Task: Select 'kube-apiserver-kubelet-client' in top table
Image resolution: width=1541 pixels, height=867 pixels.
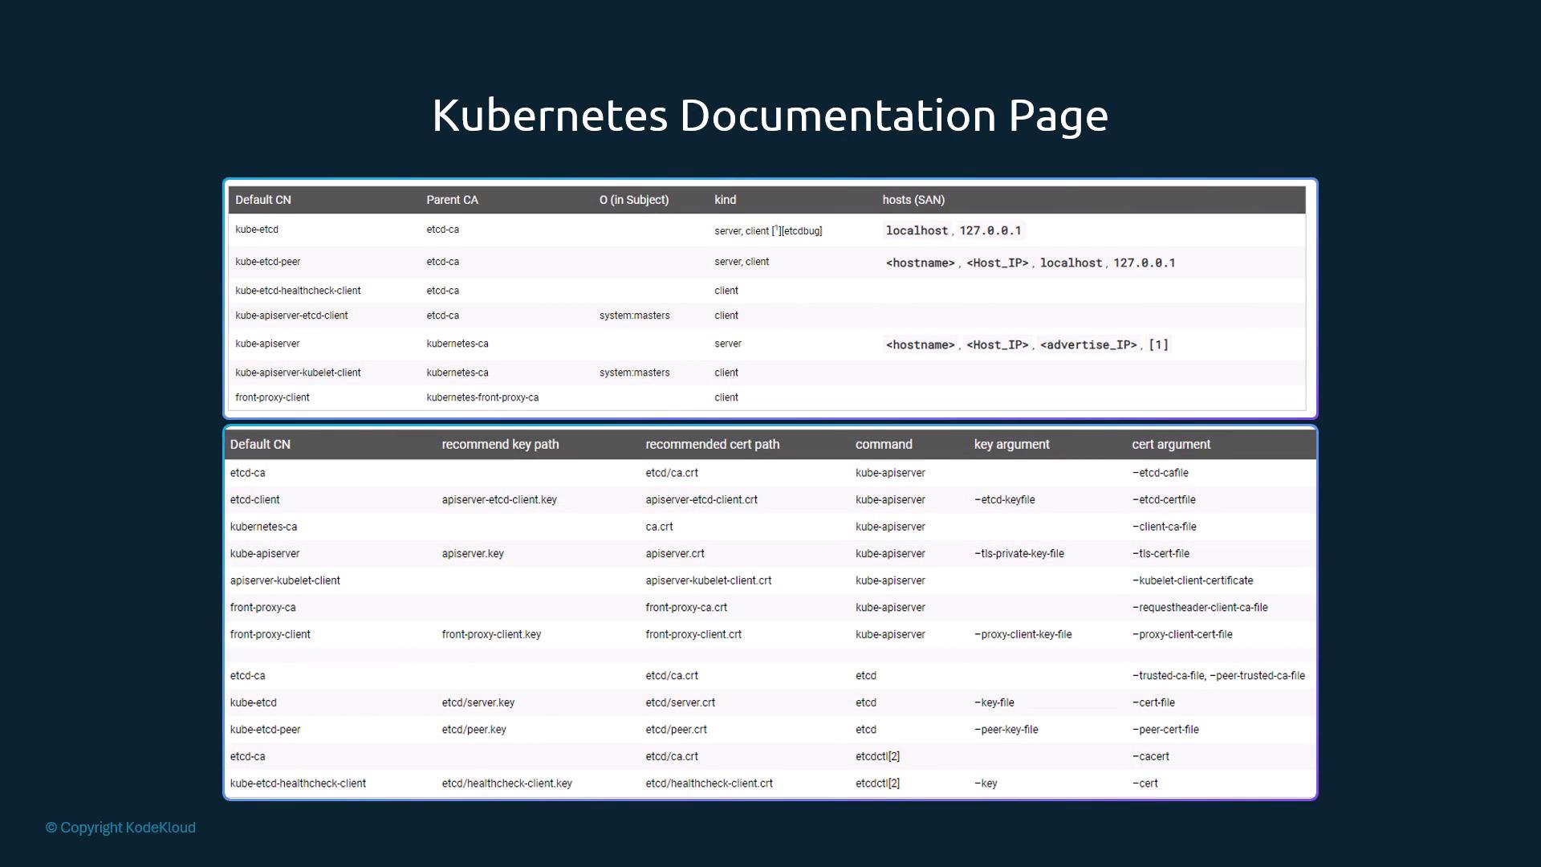Action: point(298,372)
